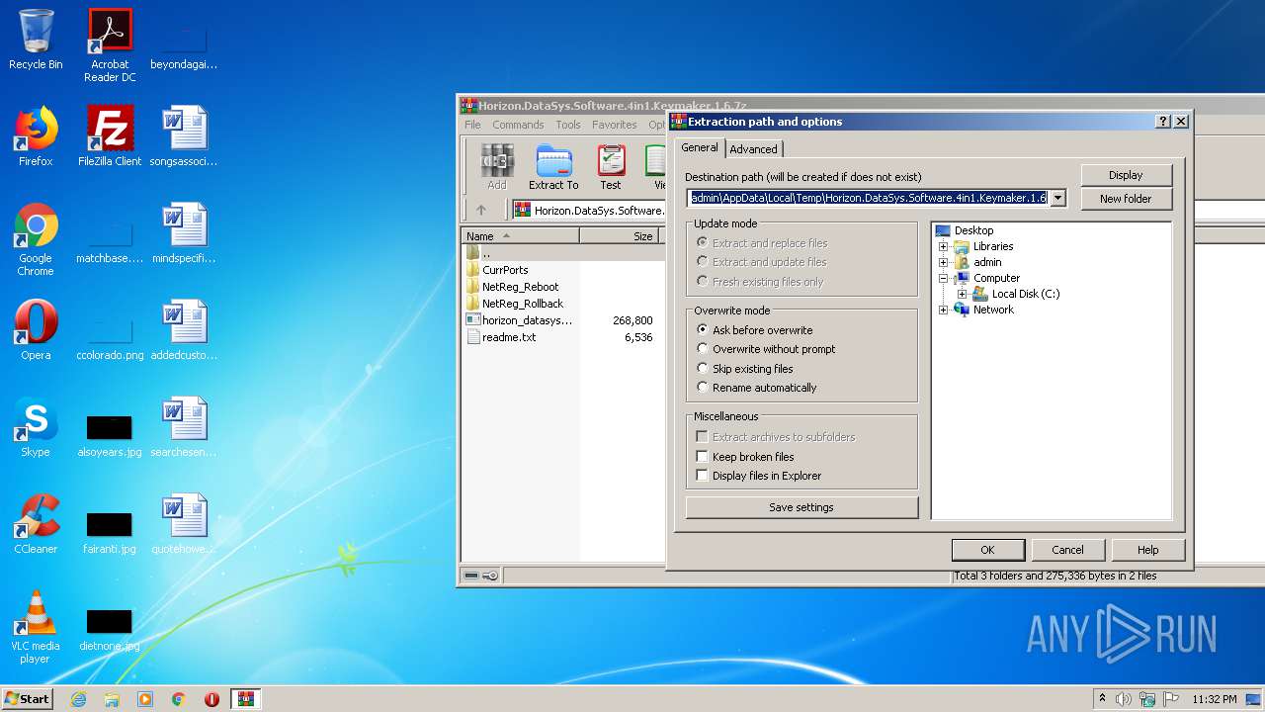
Task: Switch to the General tab
Action: coord(700,147)
